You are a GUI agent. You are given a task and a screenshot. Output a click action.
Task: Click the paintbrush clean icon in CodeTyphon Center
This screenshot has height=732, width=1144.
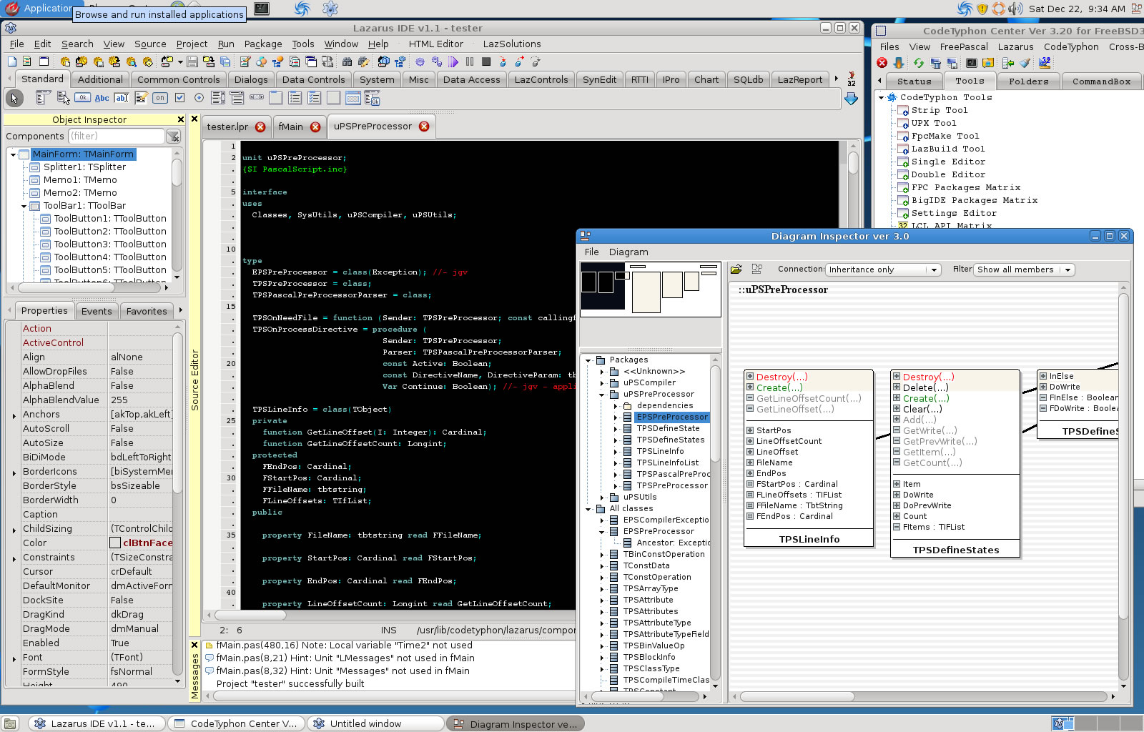click(x=1025, y=63)
